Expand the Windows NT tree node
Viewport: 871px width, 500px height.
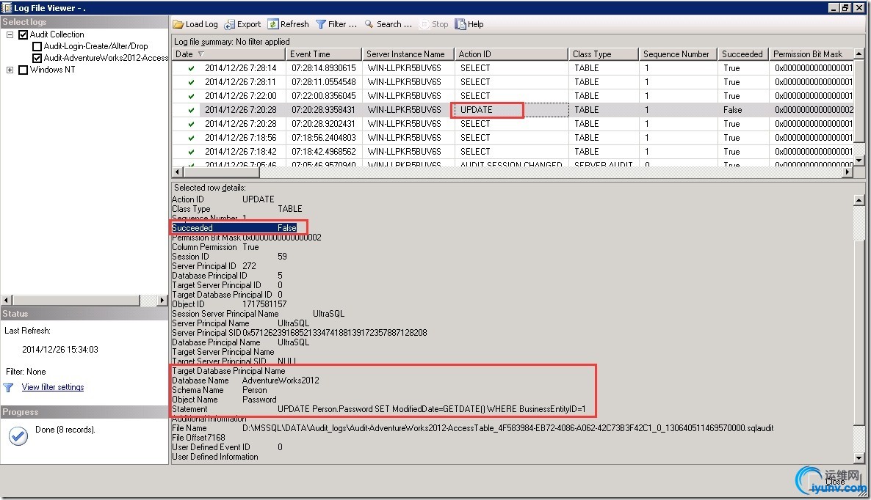coord(10,70)
